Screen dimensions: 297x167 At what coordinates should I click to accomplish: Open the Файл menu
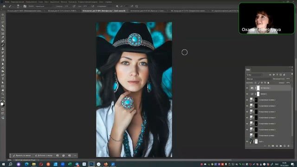click(7, 2)
